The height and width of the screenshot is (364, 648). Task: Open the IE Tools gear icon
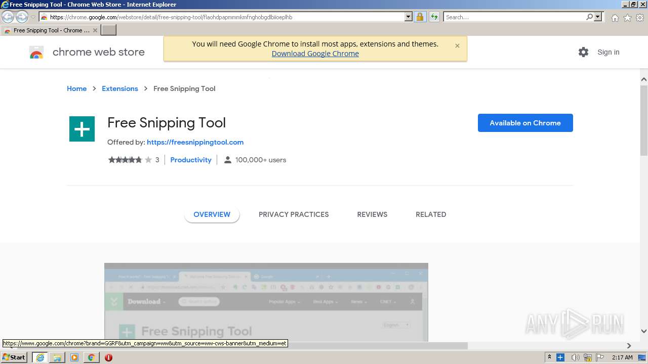[640, 18]
